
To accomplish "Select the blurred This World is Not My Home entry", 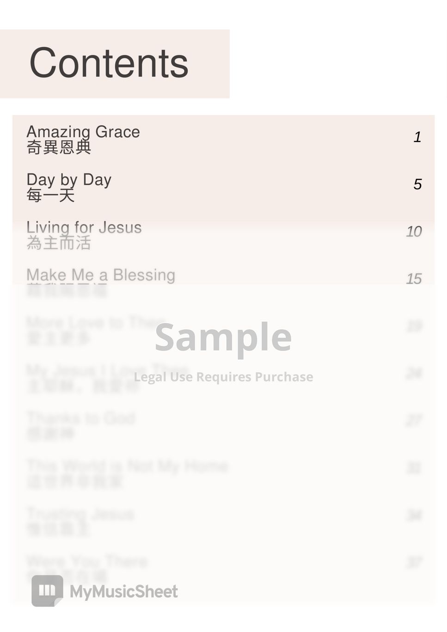I will pyautogui.click(x=127, y=466).
